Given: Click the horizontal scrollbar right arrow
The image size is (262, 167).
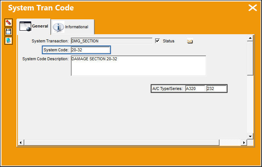Looking at the screenshot, I should [x=244, y=142].
